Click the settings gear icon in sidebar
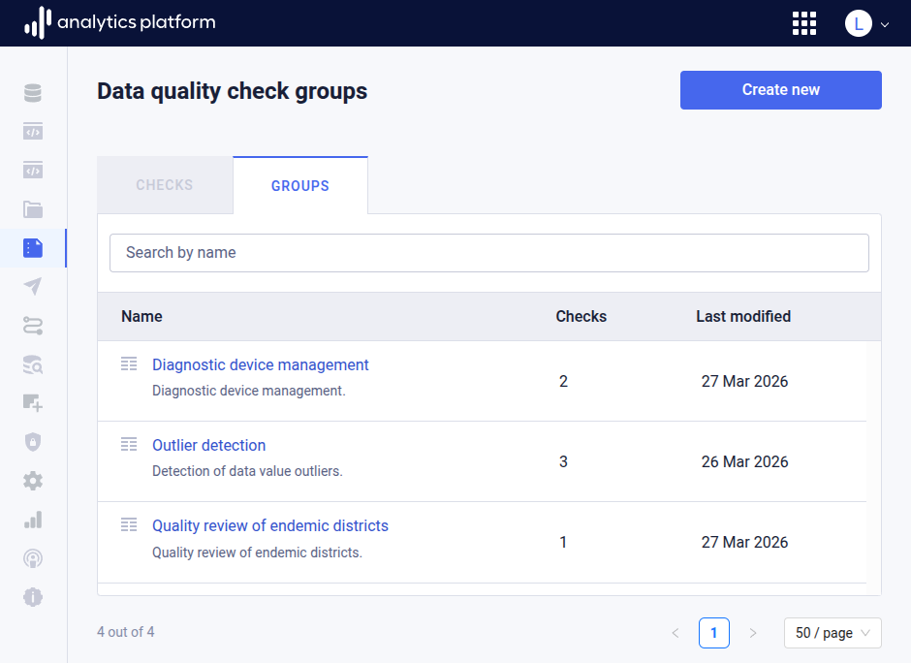This screenshot has width=911, height=663. click(x=32, y=480)
